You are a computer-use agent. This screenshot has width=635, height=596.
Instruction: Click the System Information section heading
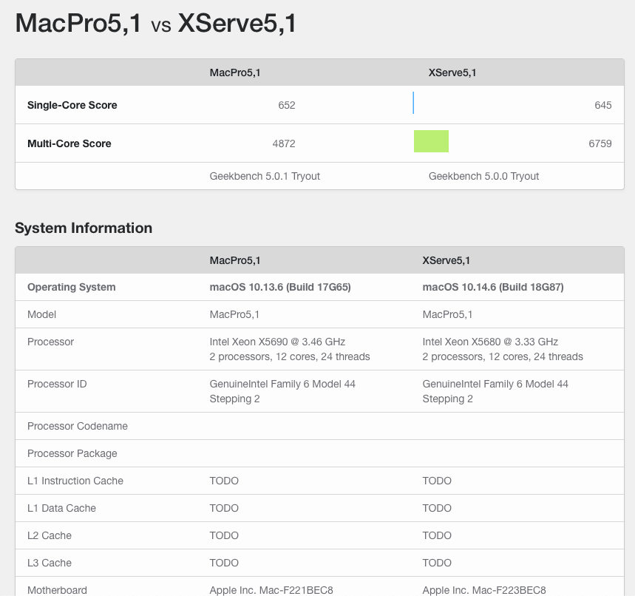tap(84, 228)
